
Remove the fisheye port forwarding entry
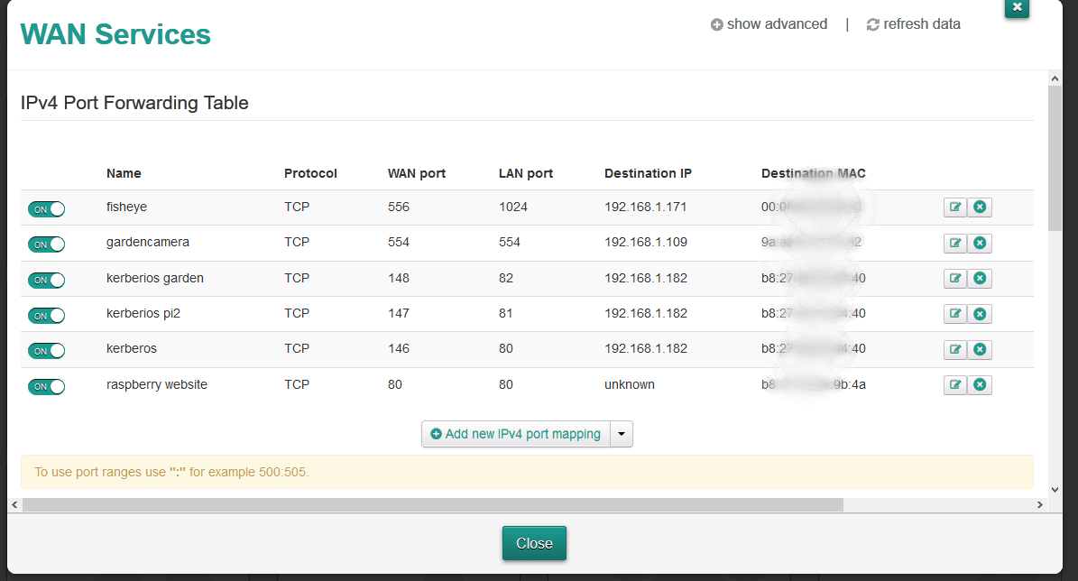coord(980,207)
